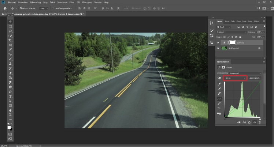Screen dimensions: 274x147
Task: Open the Bewerken menu
Action: [23, 3]
